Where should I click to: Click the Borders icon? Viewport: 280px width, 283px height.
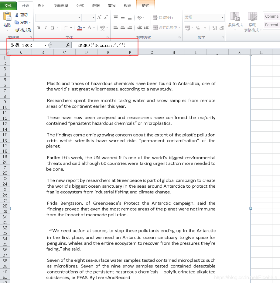(66, 28)
